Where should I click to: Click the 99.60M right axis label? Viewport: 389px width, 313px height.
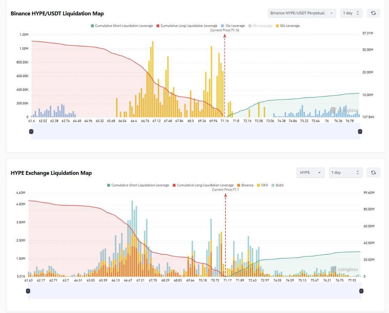369,193
